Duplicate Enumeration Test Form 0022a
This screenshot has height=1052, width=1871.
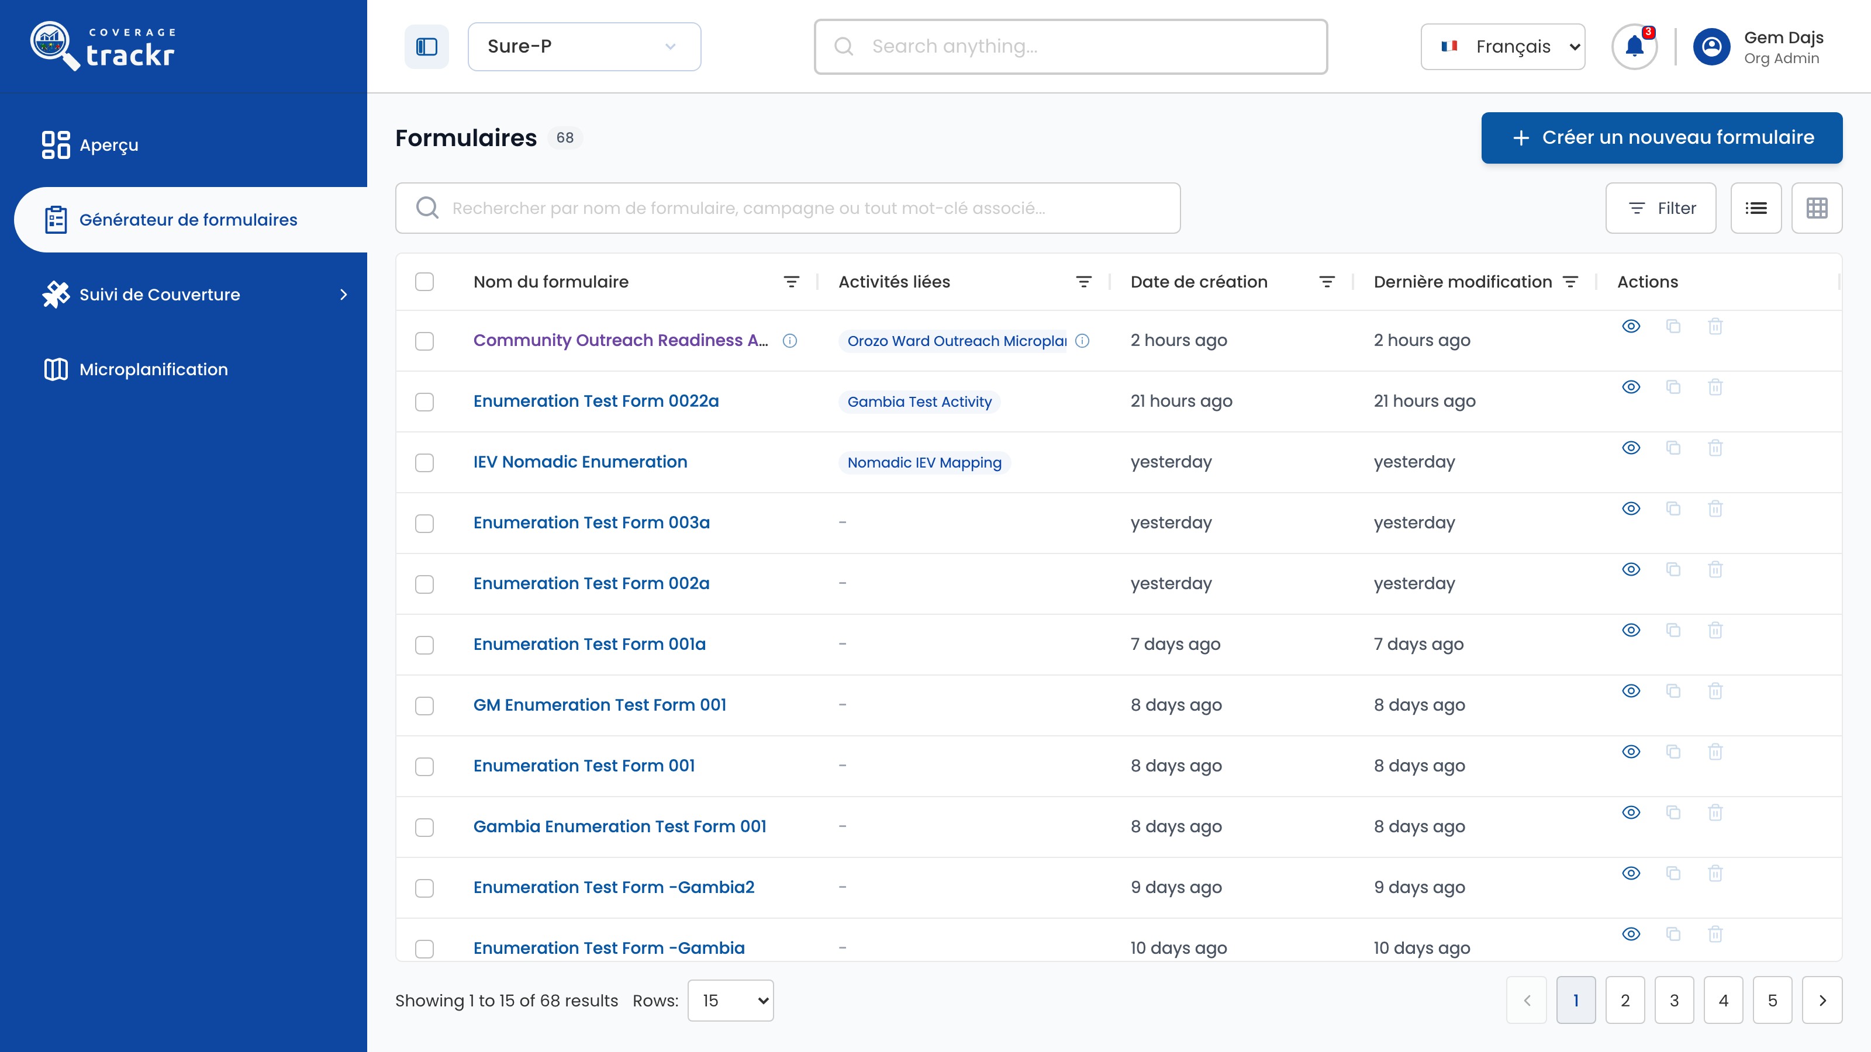click(x=1673, y=387)
